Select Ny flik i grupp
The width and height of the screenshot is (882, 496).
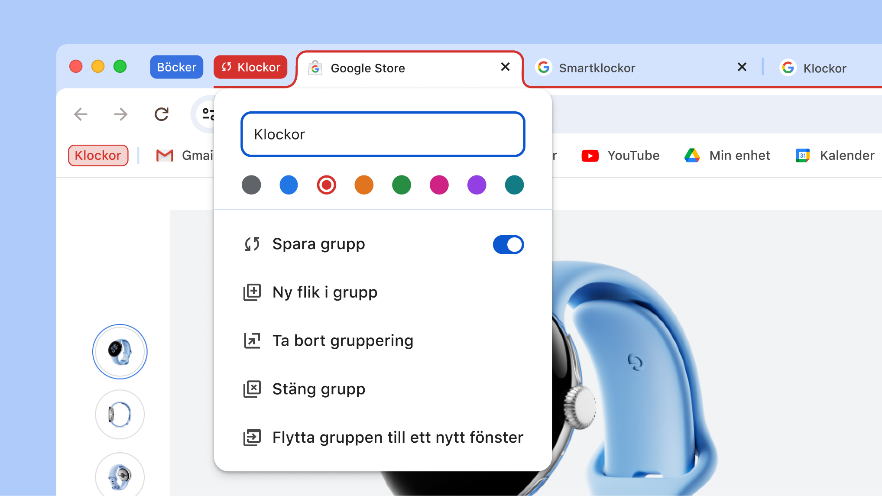pos(324,292)
